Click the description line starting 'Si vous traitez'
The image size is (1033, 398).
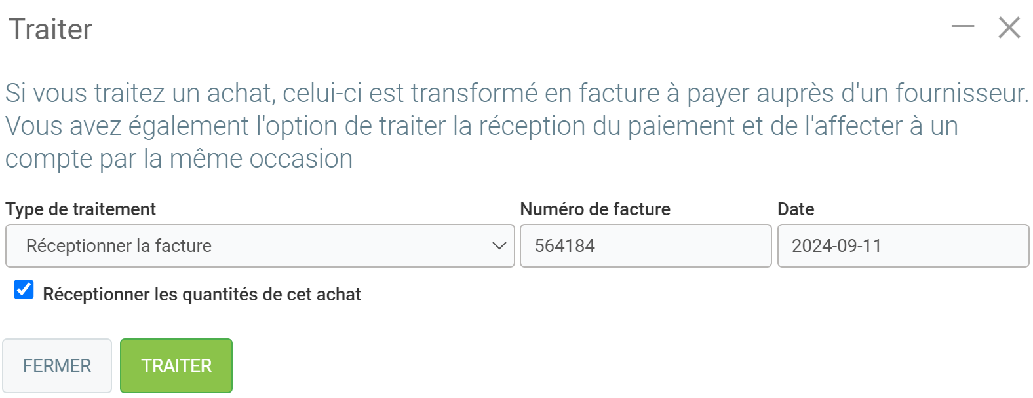[x=516, y=94]
